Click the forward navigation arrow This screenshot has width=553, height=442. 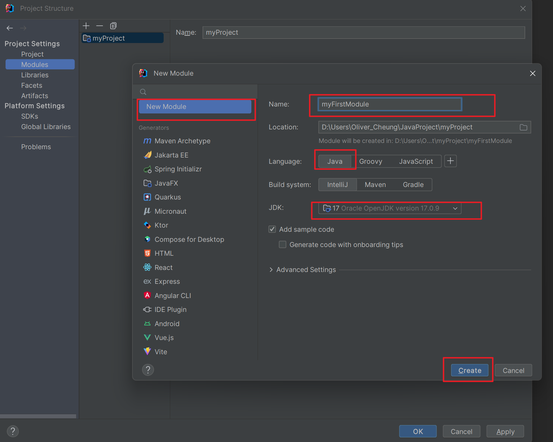[23, 28]
